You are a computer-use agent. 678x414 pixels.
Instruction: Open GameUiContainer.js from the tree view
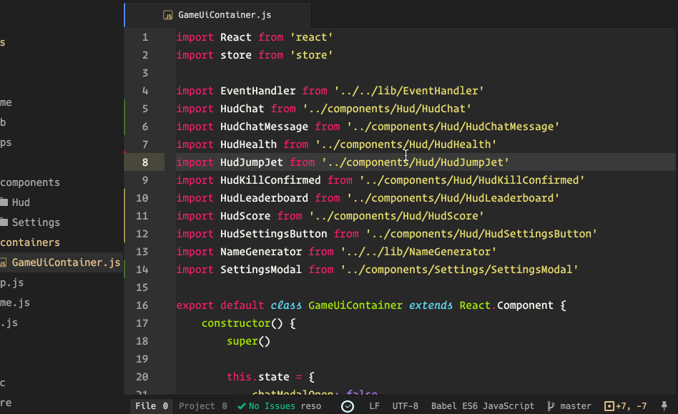tap(62, 262)
